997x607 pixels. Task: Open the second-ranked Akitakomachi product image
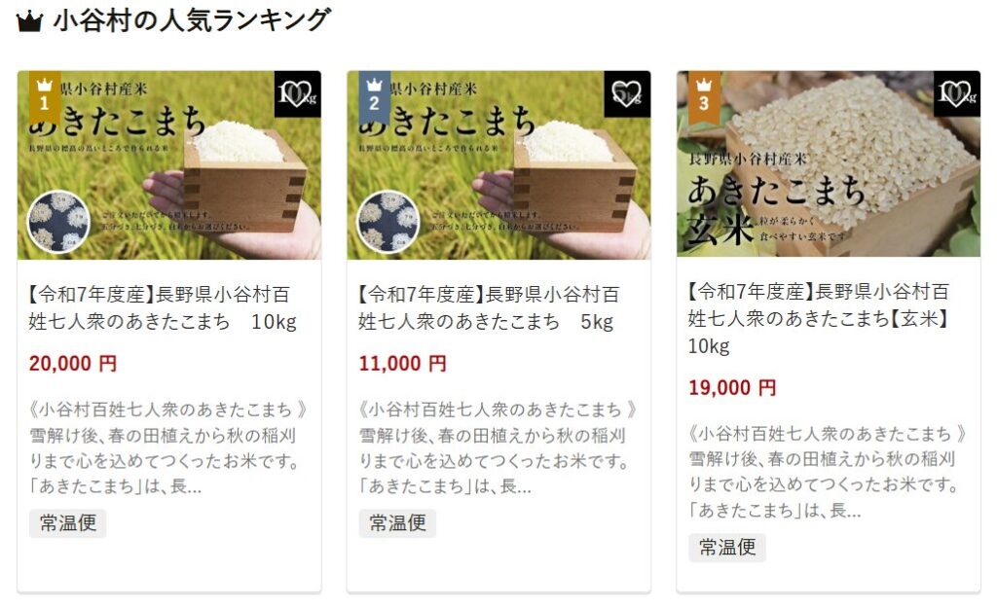point(498,165)
